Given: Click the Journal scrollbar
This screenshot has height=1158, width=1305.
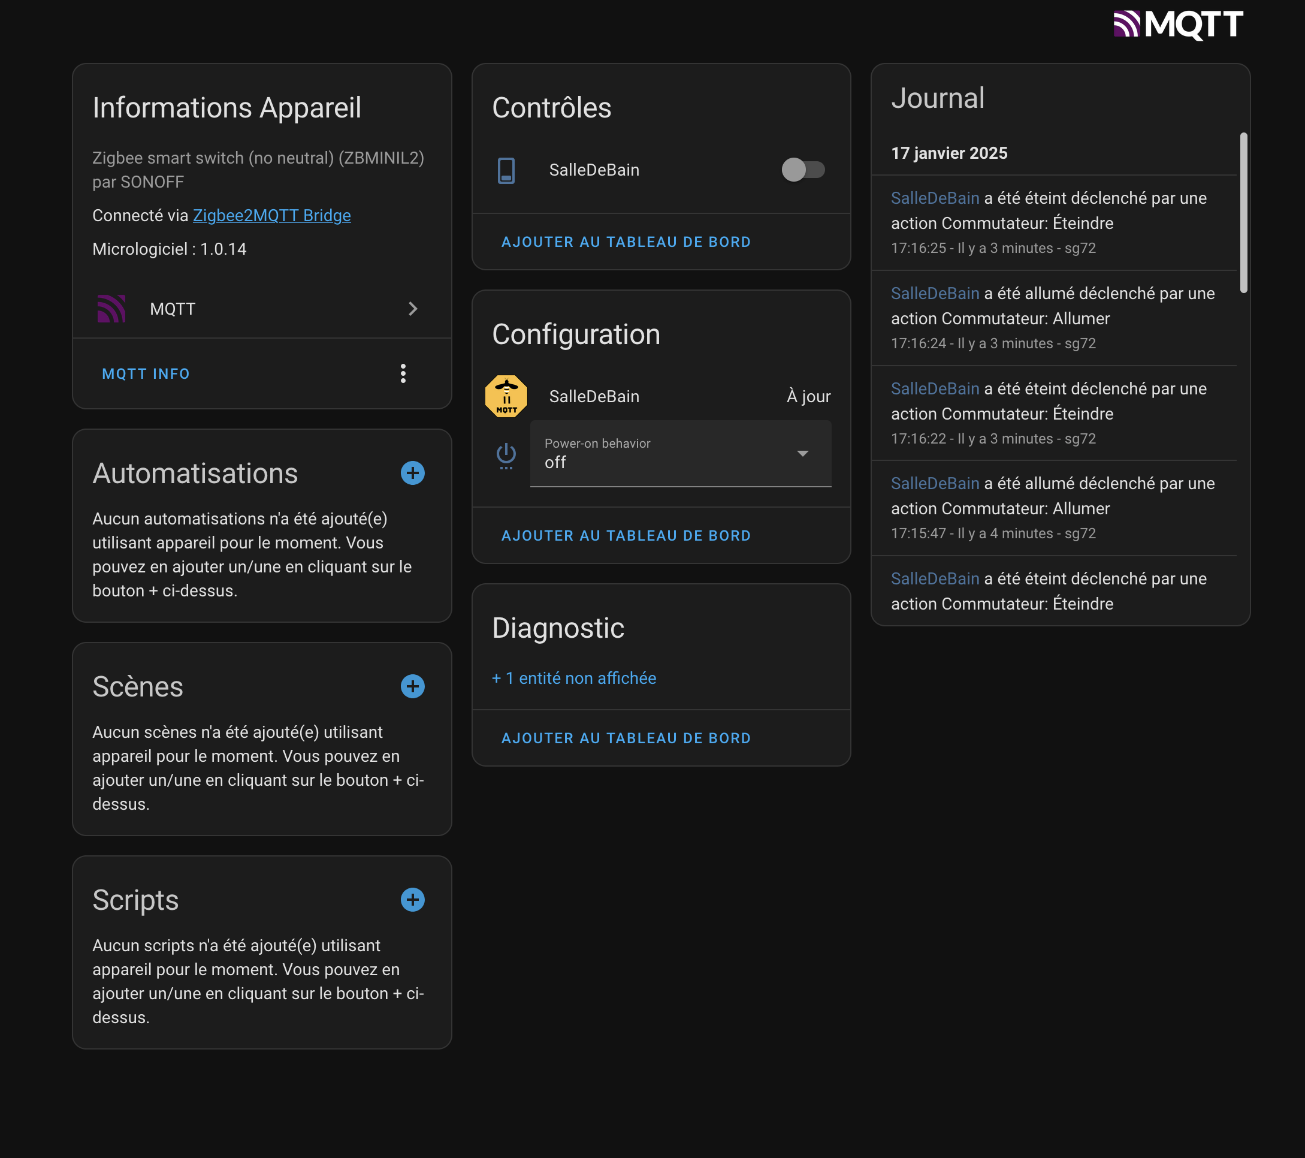Looking at the screenshot, I should [x=1243, y=213].
